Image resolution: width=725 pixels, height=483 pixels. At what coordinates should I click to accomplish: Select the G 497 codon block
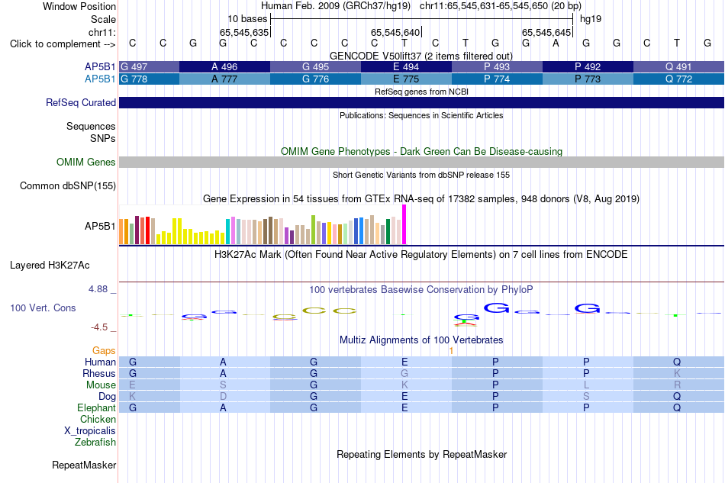(x=150, y=67)
